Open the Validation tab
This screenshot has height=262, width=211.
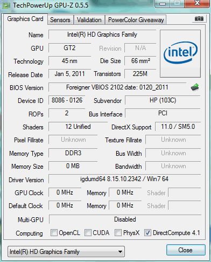tap(89, 20)
